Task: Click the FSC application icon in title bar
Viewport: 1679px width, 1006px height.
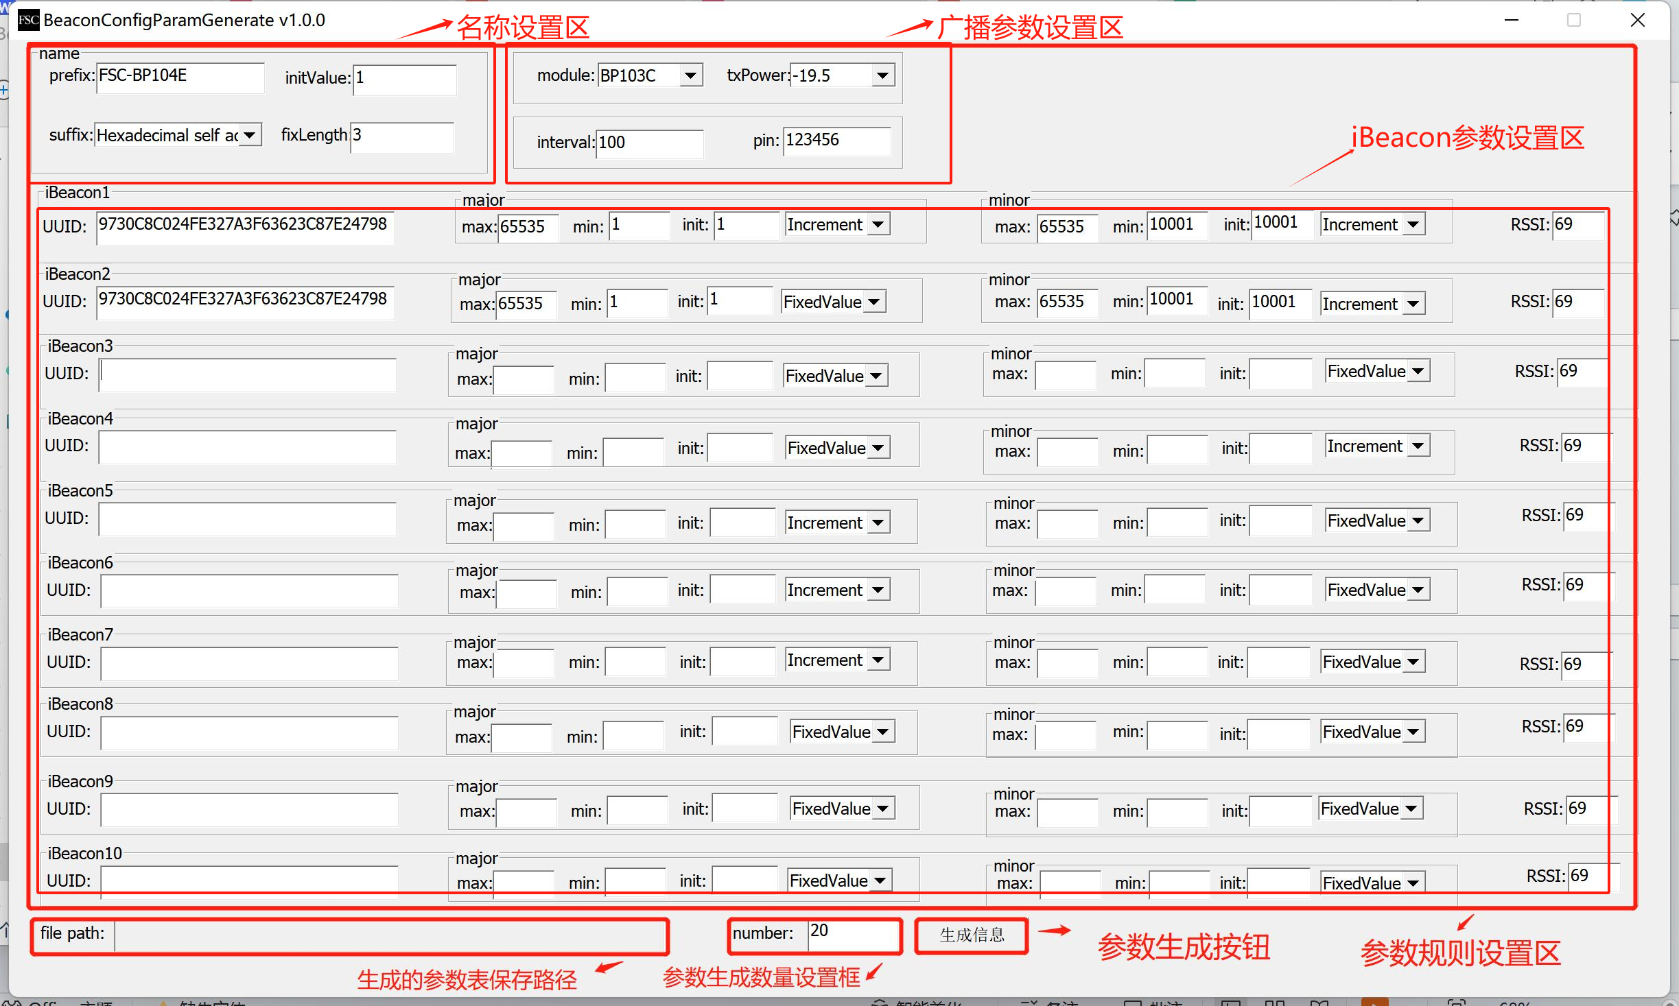Action: click(28, 20)
